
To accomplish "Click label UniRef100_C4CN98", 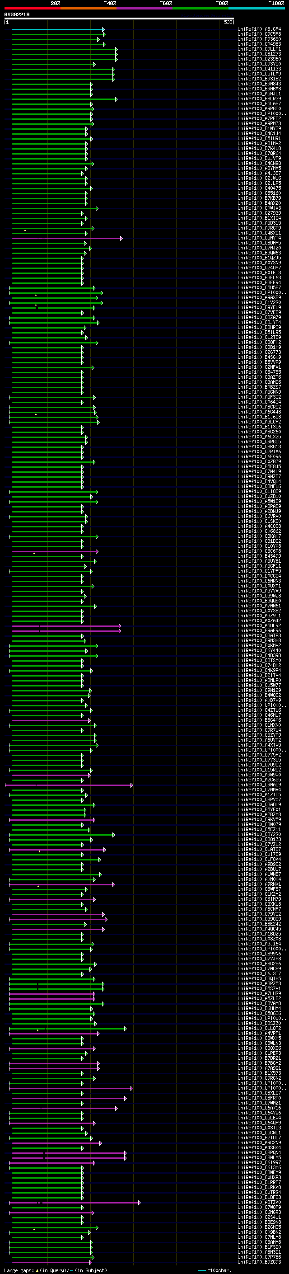I will click(x=259, y=164).
